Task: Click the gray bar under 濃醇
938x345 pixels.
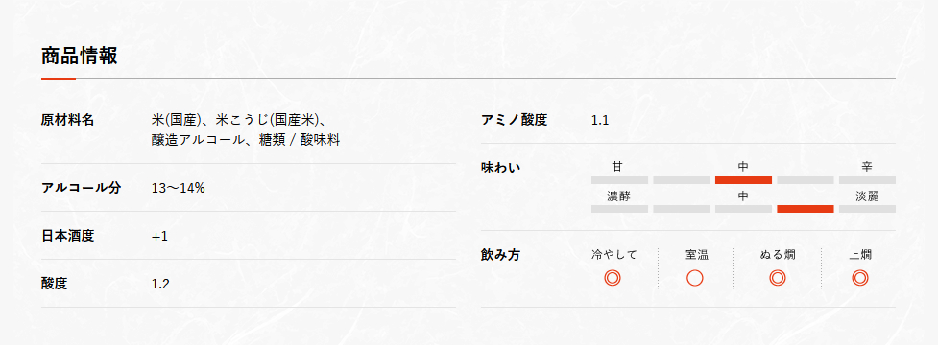Action: (620, 209)
